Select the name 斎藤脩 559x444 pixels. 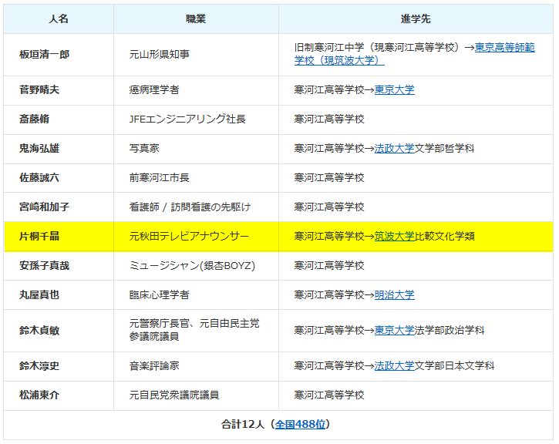[34, 119]
